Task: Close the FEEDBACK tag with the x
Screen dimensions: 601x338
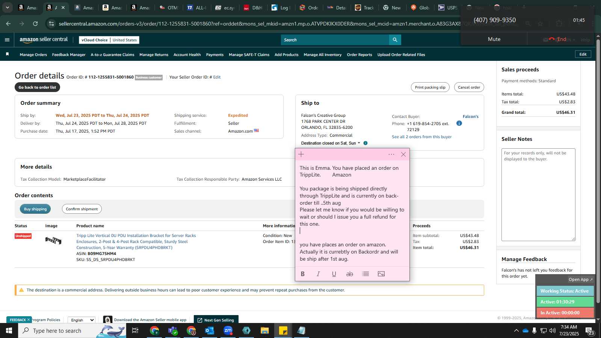Action: [x=29, y=320]
